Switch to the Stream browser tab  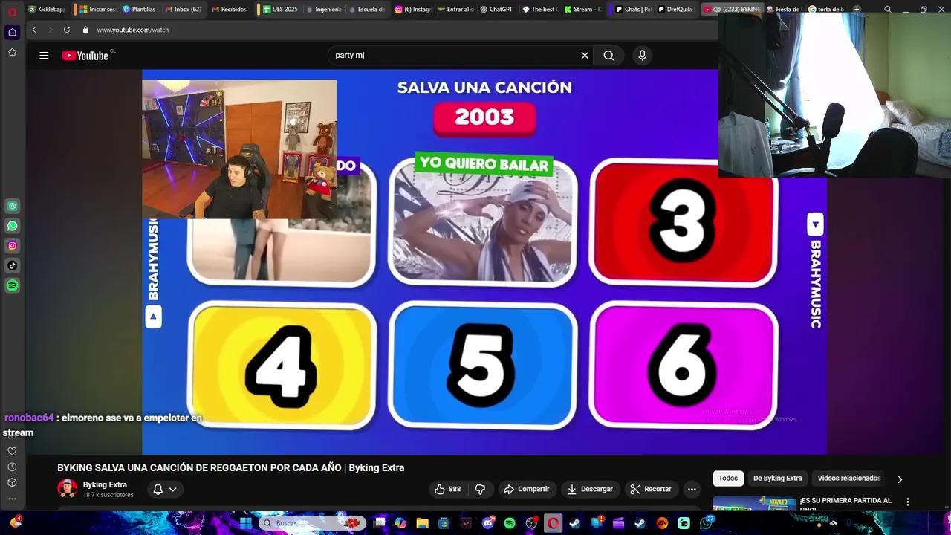tap(582, 10)
